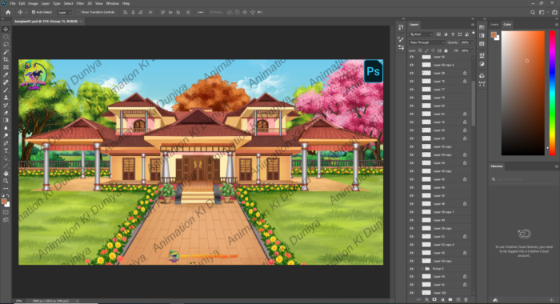Expand the Group 6 folder
The image size is (560, 304).
422,269
